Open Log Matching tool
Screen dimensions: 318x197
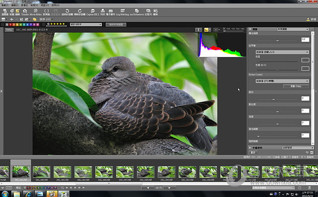(123, 12)
